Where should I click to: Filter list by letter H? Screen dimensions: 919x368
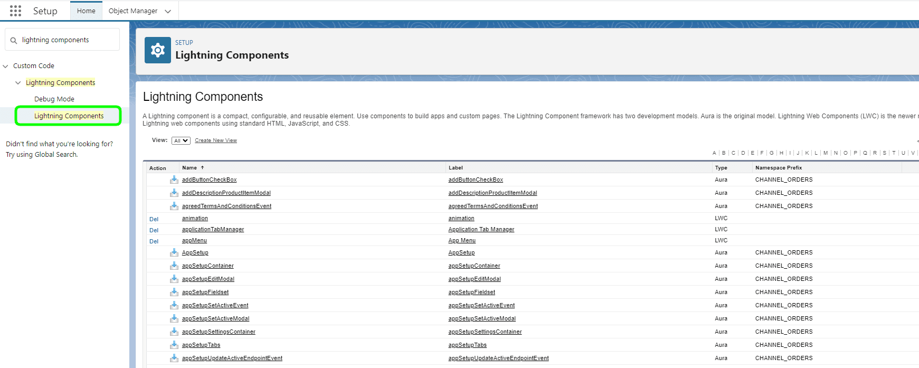point(781,153)
